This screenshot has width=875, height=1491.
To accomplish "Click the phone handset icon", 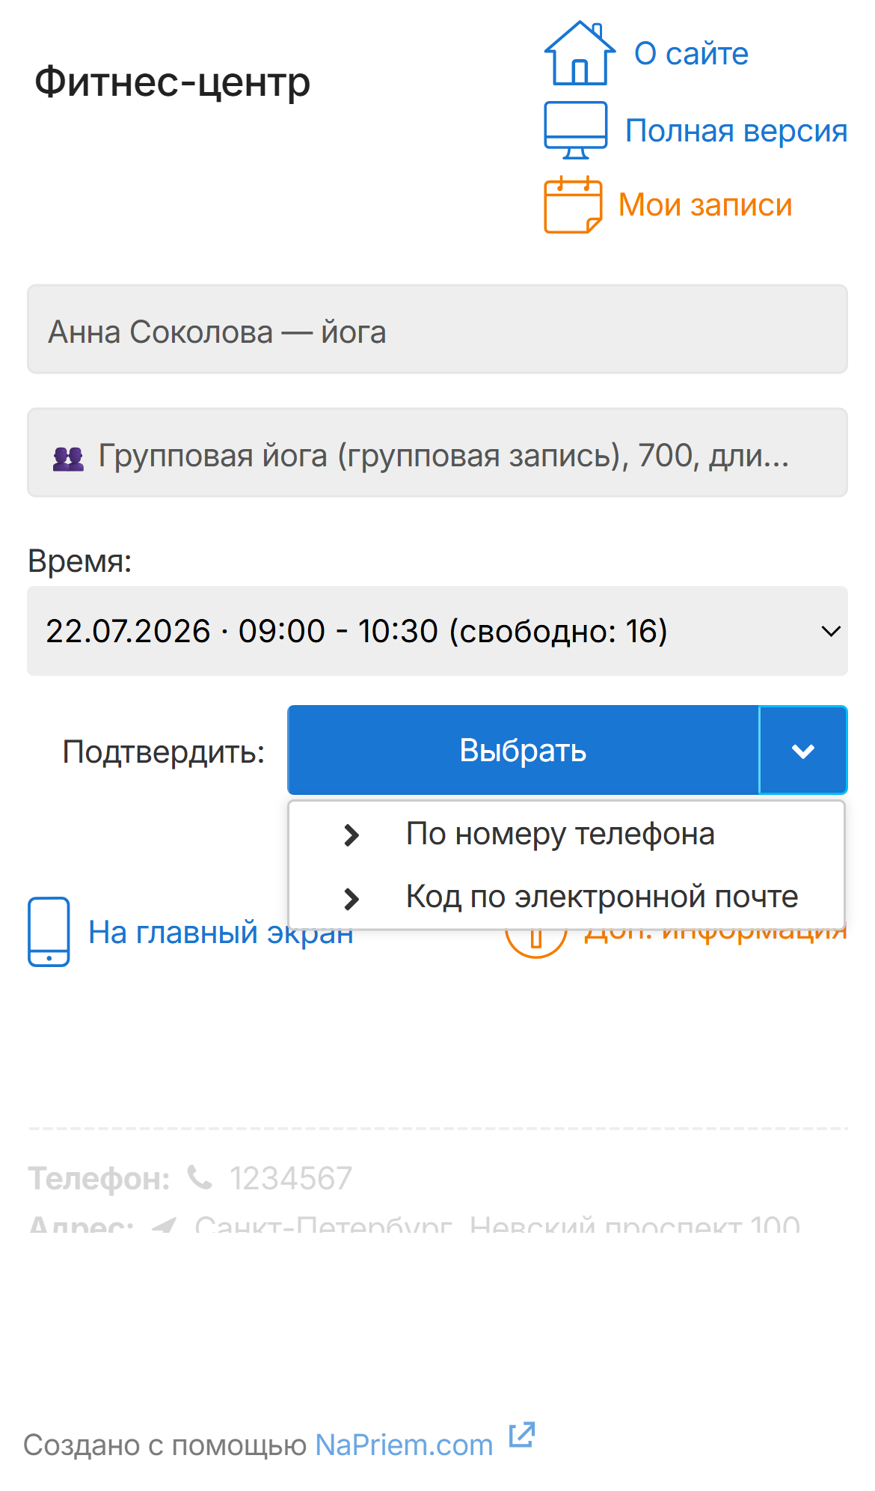I will 200,1177.
